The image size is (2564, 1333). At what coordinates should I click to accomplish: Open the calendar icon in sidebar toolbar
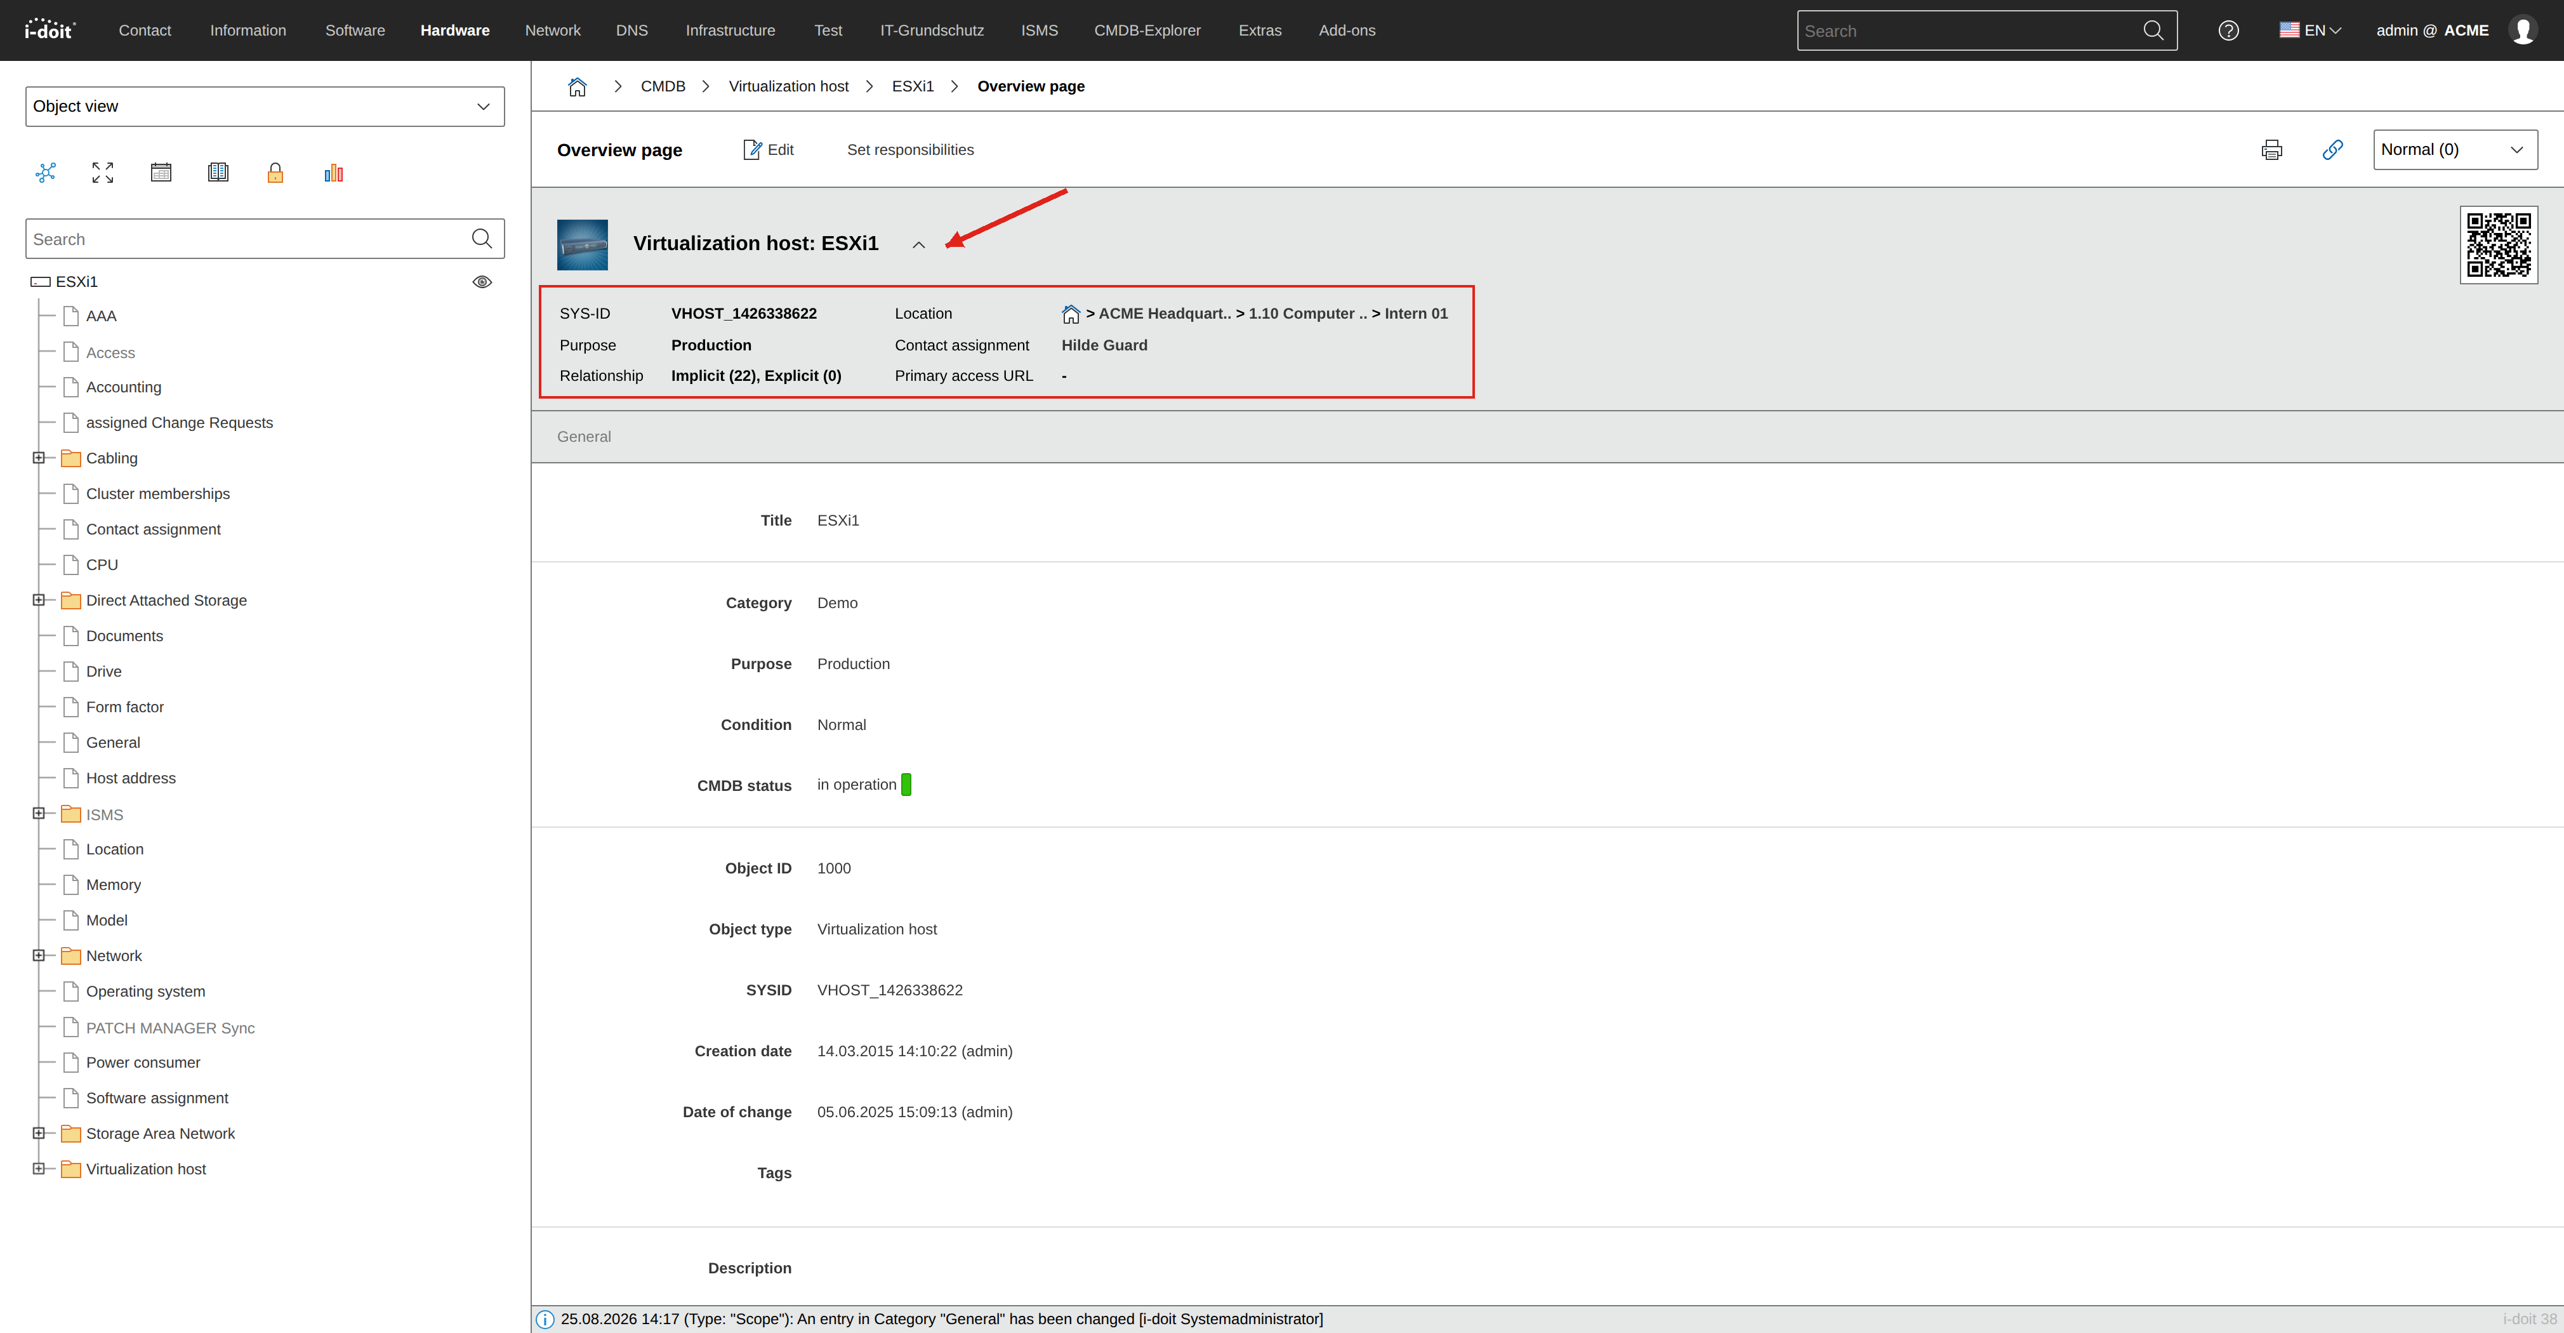point(160,173)
